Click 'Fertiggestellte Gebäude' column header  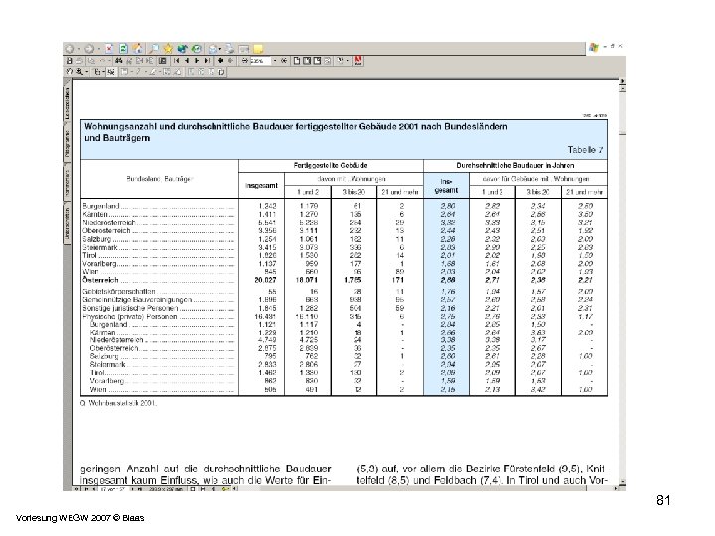[x=331, y=165]
